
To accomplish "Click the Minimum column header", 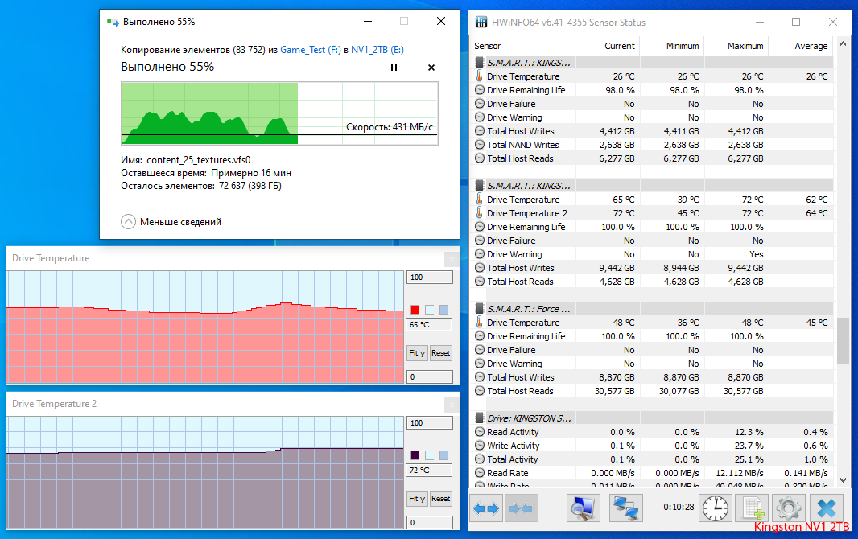I will (672, 46).
